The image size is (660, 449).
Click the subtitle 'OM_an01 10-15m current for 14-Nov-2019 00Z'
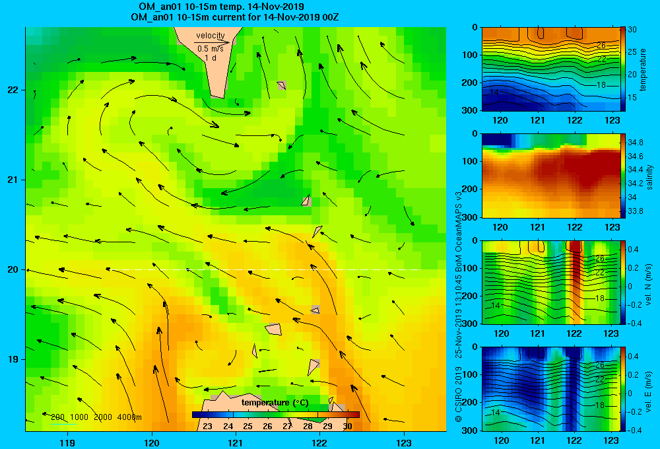pos(235,17)
